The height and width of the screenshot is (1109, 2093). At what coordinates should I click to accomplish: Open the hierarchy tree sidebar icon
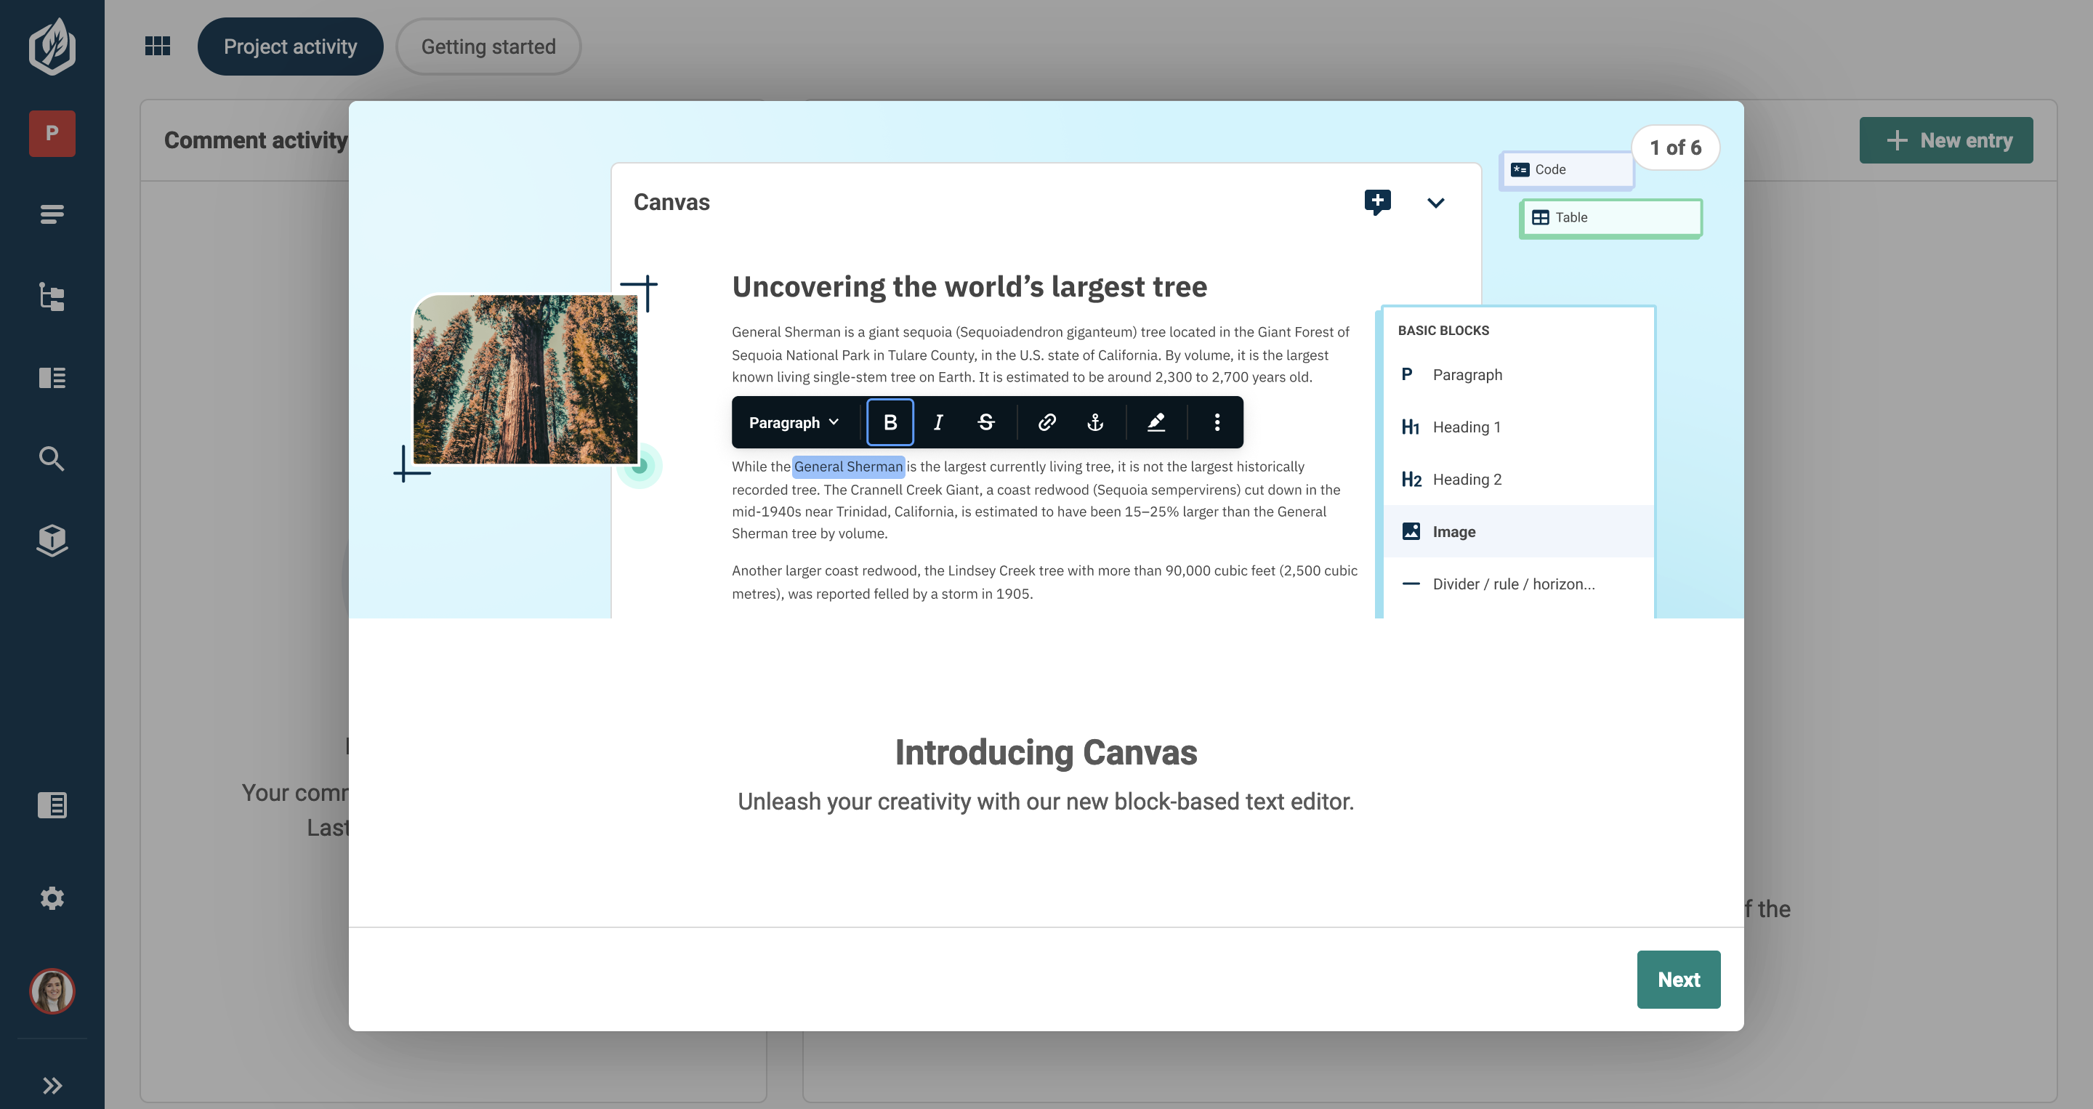pos(52,297)
